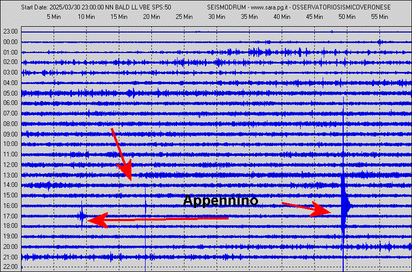The image size is (412, 272).
Task: Click the 30 Min column header
Action: point(217,17)
